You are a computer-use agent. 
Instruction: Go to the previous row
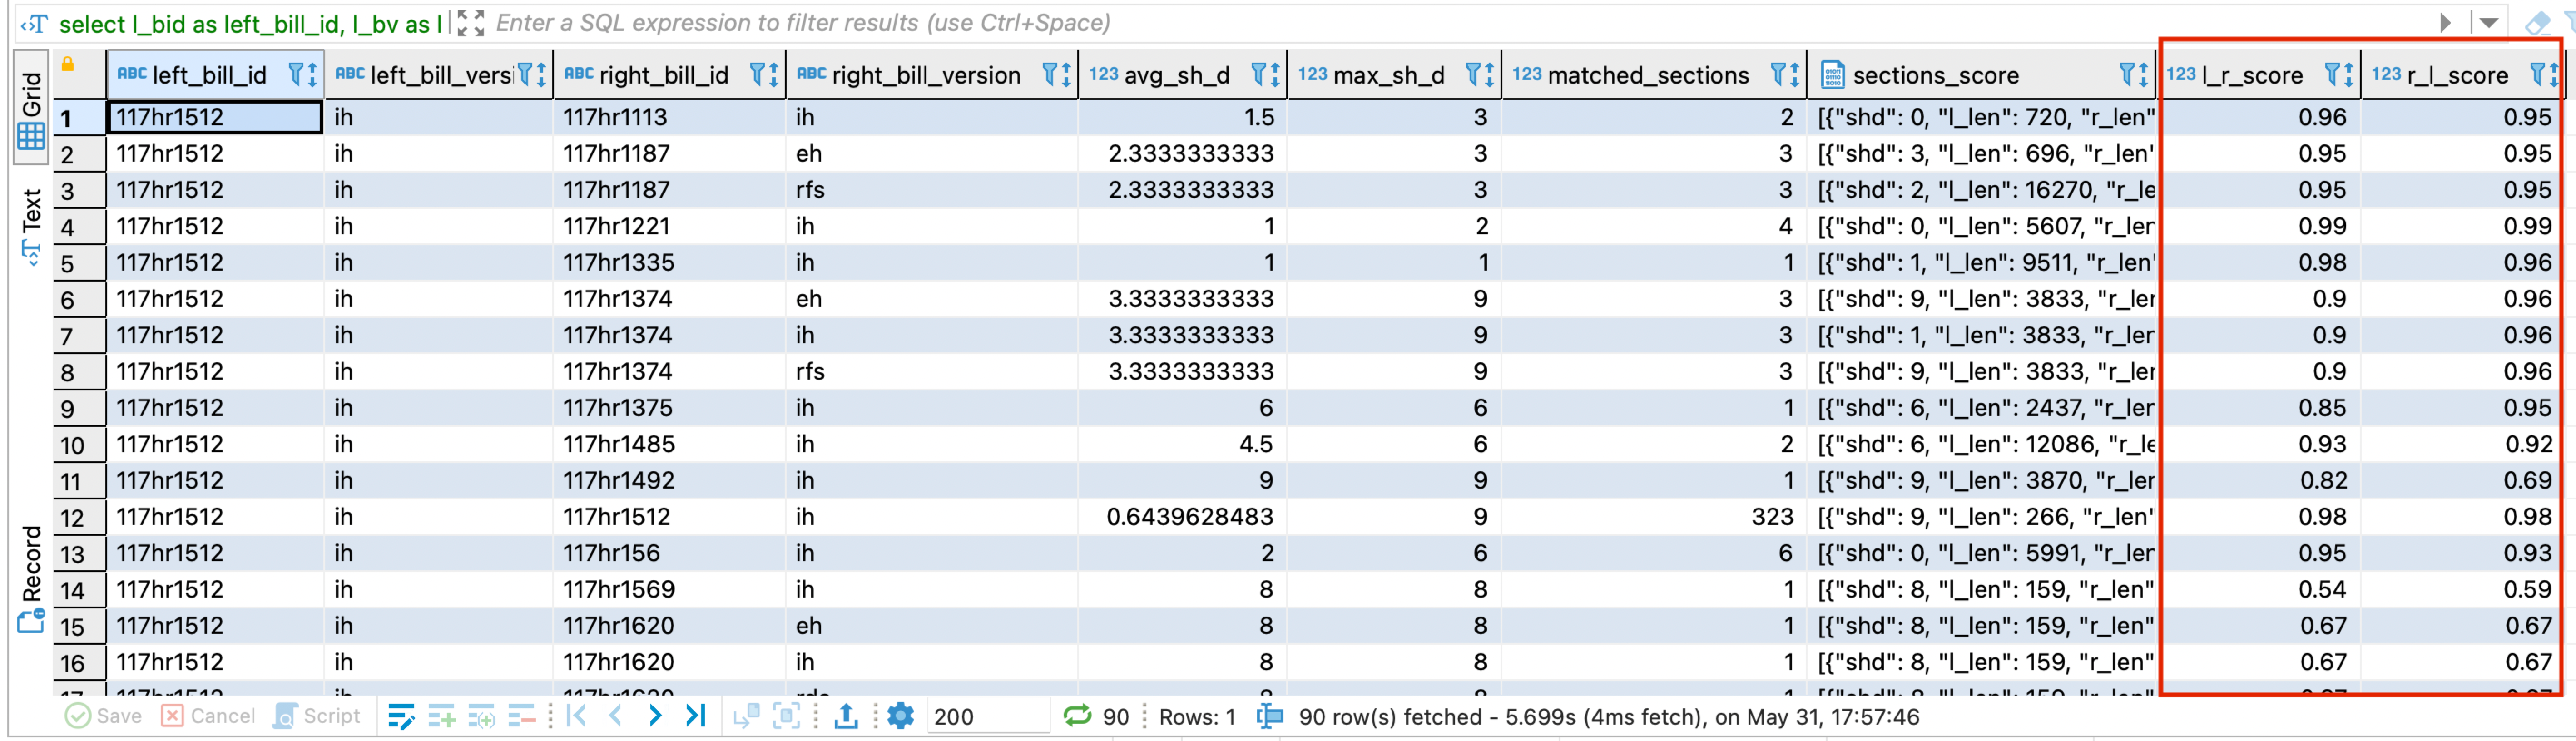[x=615, y=716]
